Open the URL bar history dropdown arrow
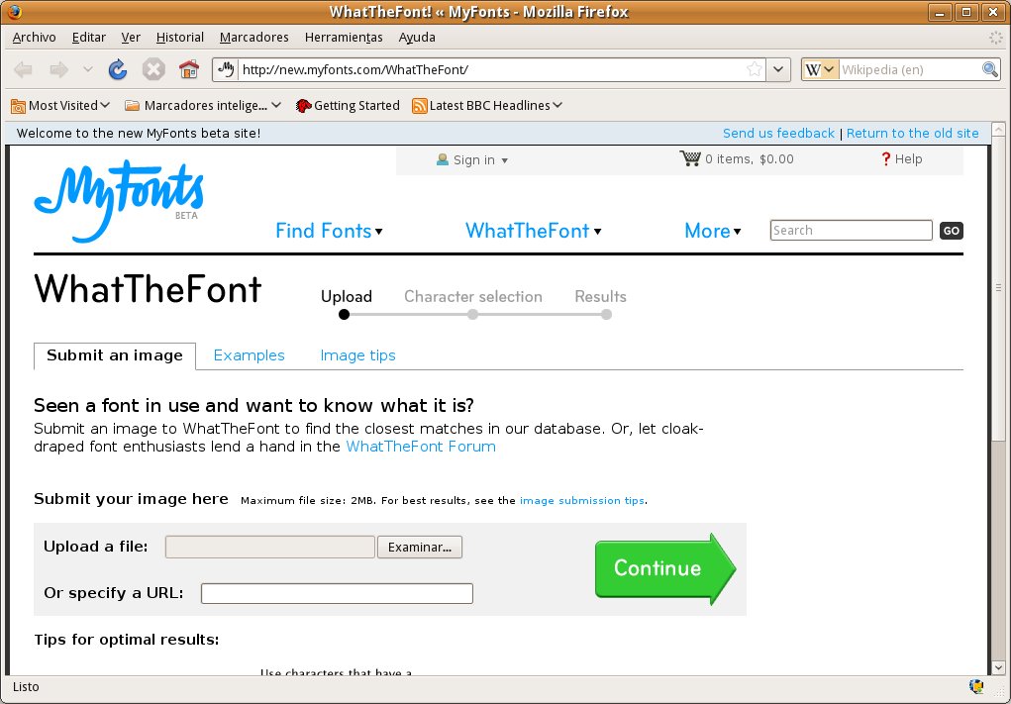Image resolution: width=1011 pixels, height=704 pixels. 778,69
